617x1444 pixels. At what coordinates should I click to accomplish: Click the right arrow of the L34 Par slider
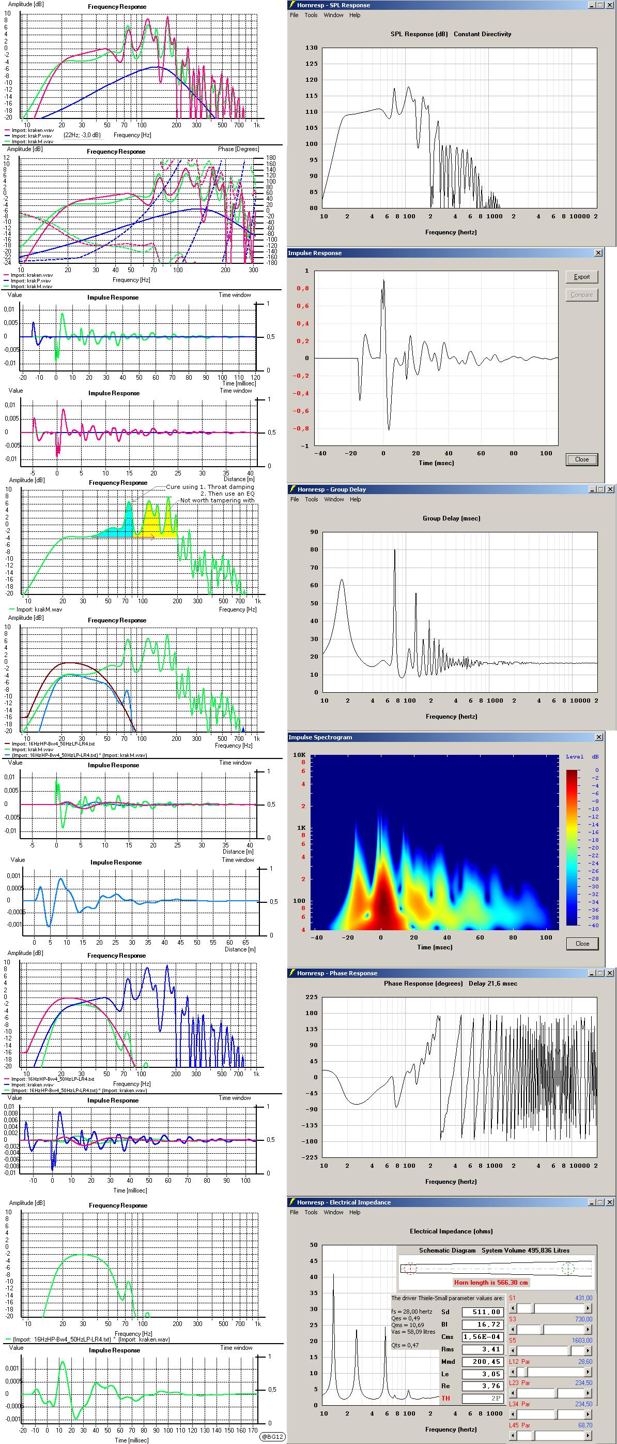(588, 1415)
